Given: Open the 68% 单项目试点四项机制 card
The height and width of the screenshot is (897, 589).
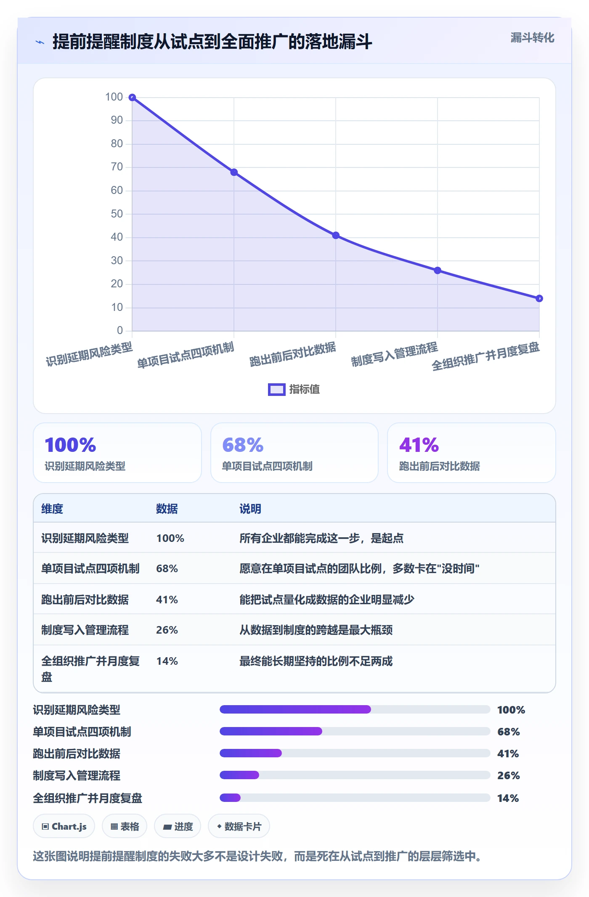Looking at the screenshot, I should (294, 453).
